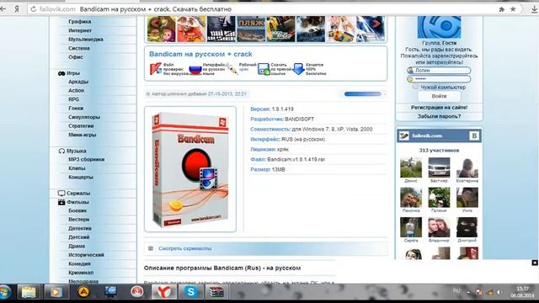Open Bandicam на русском + crack title
This screenshot has width=539, height=303.
tap(200, 54)
